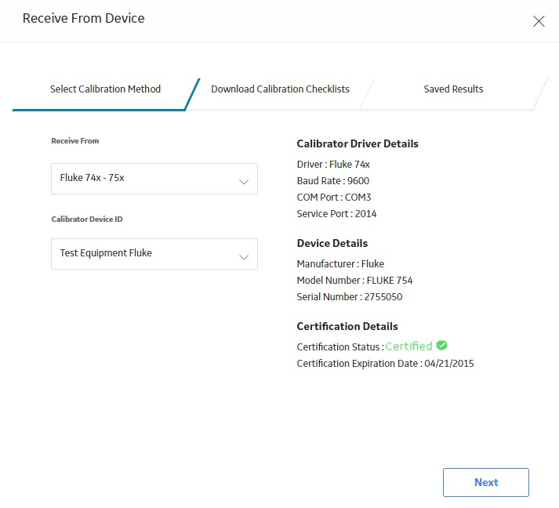Click the Next button
Viewport: 559px width, 508px height.
486,482
